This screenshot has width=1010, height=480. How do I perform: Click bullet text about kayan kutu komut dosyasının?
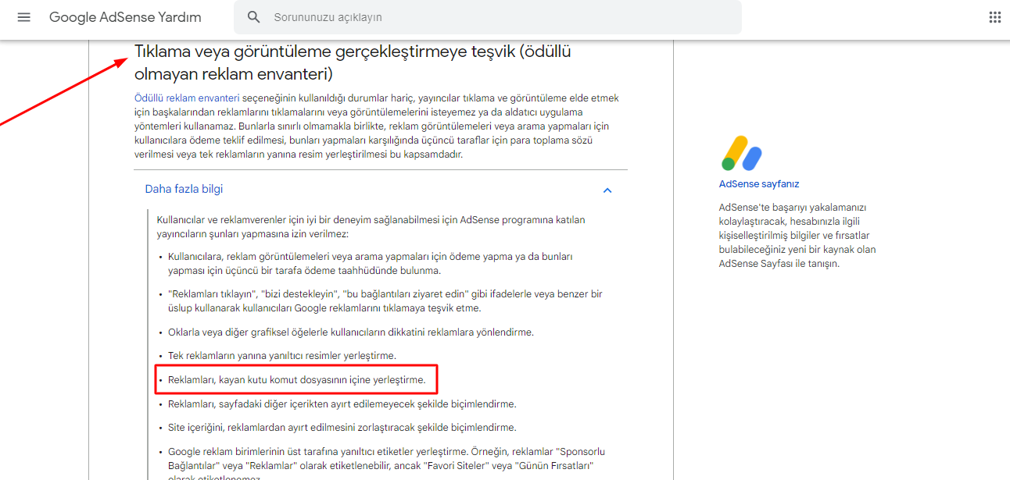click(297, 380)
